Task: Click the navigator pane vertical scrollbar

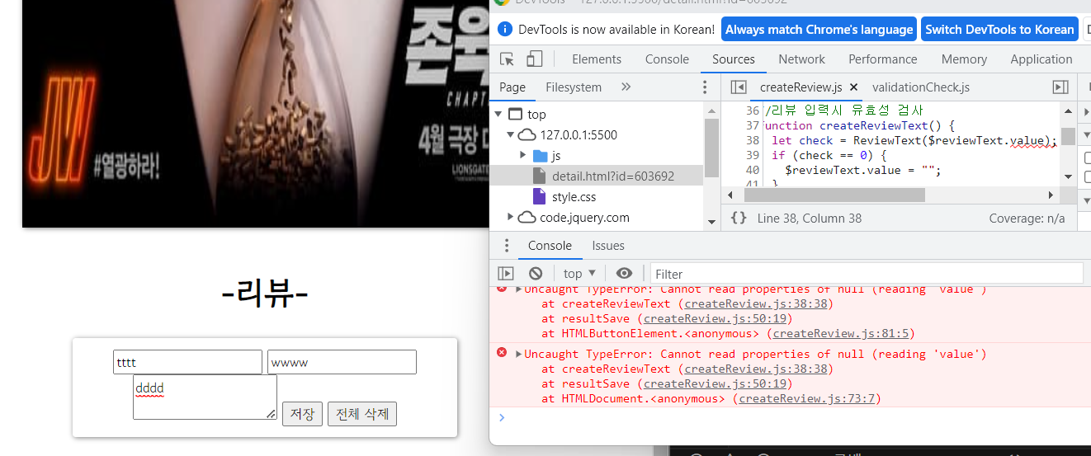Action: 711,148
